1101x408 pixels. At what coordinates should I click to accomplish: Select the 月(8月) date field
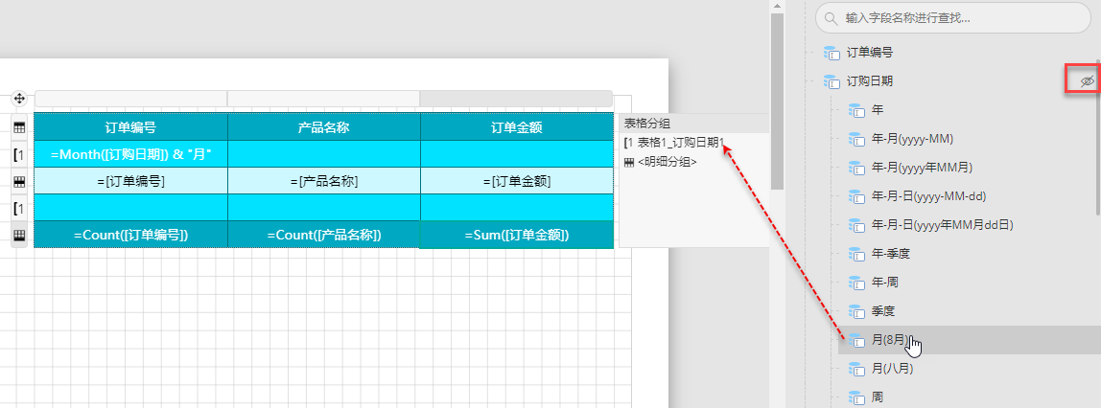889,340
